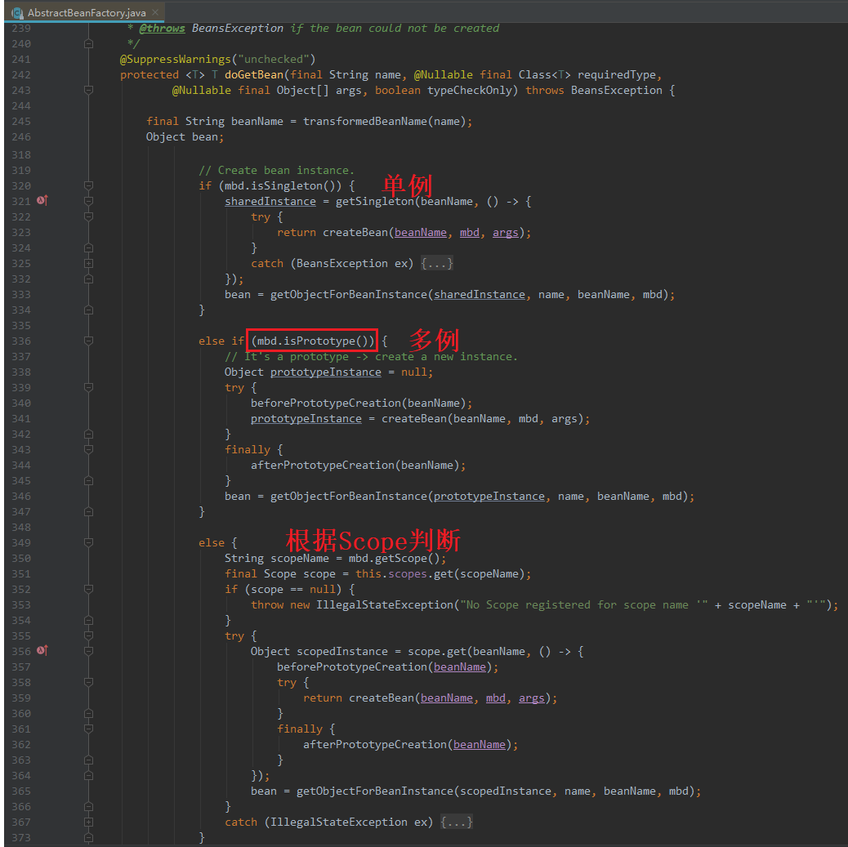The image size is (848, 847).
Task: Click the {...} placeholder after IllegalStateException ex
Action: (x=457, y=822)
